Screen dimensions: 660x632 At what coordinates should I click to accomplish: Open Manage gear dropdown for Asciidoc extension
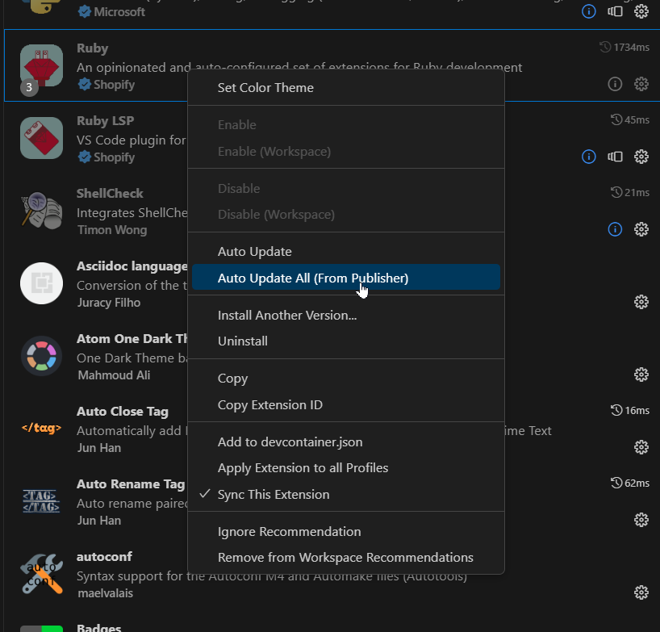[x=641, y=302]
